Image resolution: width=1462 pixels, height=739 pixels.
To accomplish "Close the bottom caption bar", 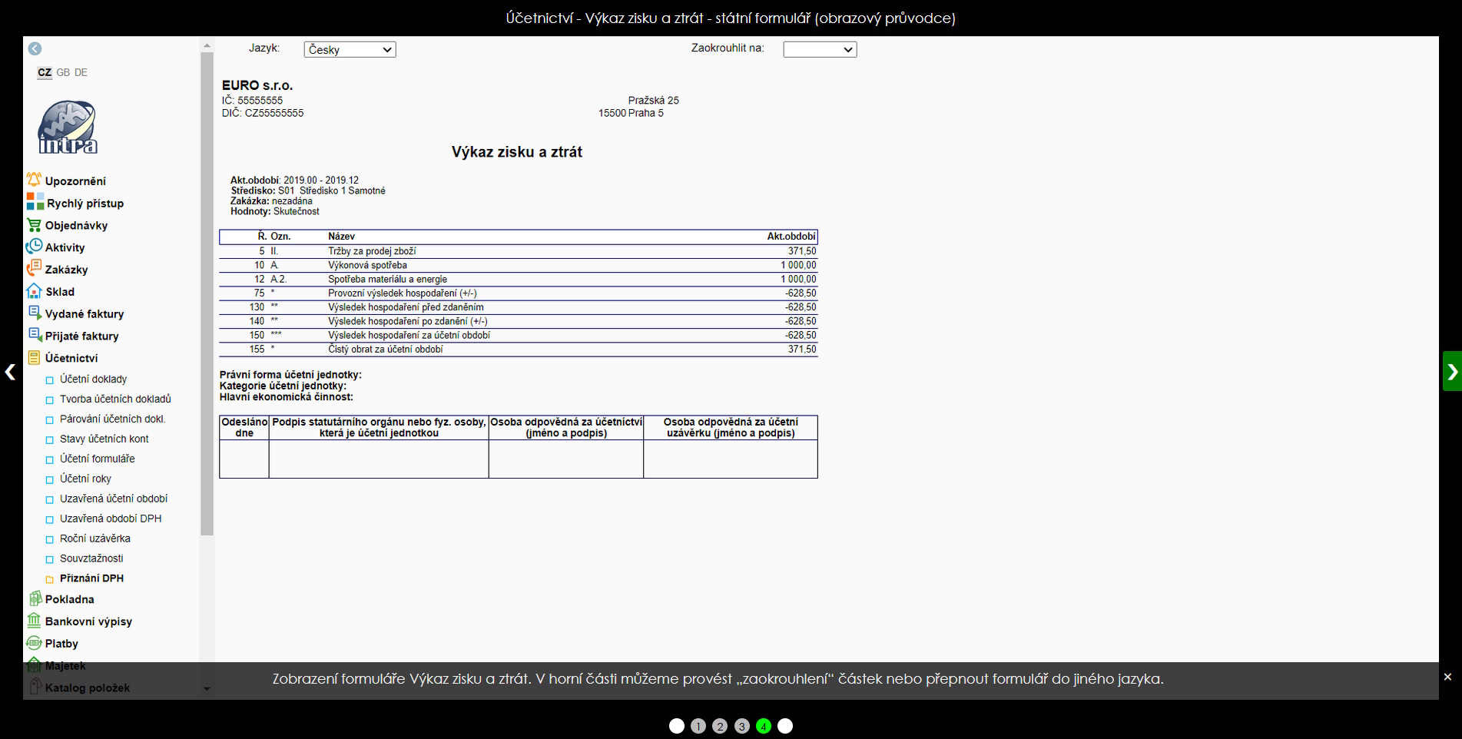I will point(1447,677).
